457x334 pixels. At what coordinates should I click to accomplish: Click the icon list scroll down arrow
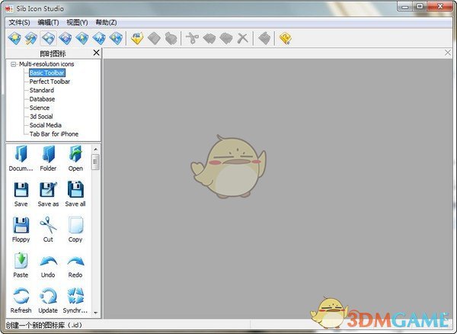click(96, 313)
